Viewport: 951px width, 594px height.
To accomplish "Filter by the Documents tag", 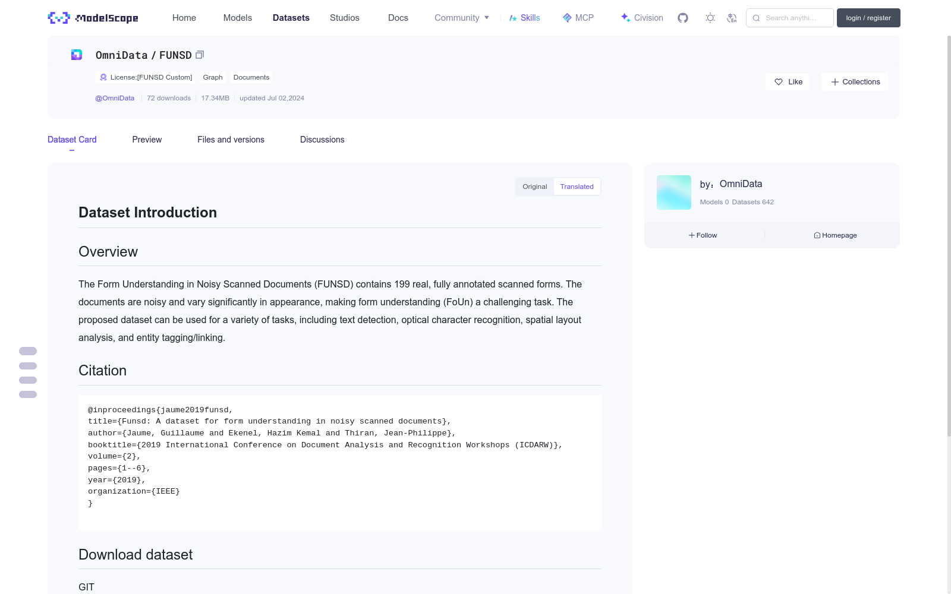I will [x=251, y=77].
